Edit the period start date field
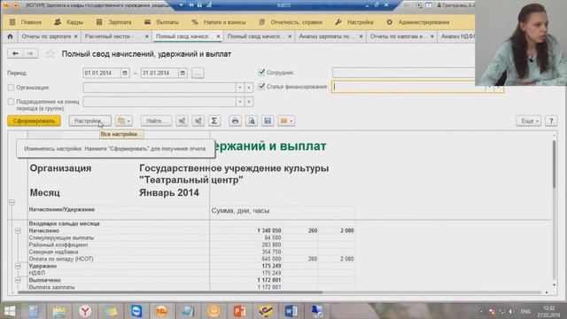This screenshot has height=319, width=567. pyautogui.click(x=102, y=73)
